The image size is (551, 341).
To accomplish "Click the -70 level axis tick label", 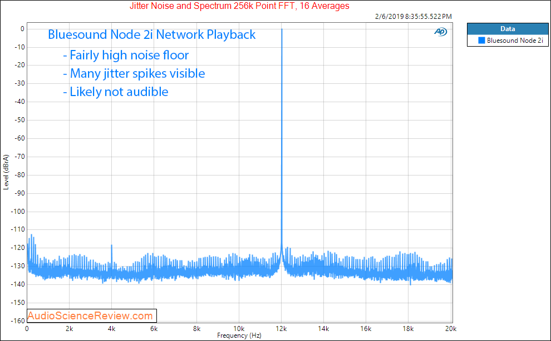I will [x=19, y=157].
